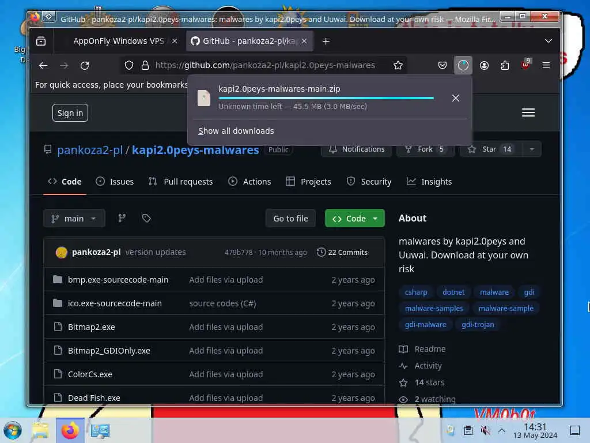This screenshot has height=443, width=590.
Task: Switch to the AppOnFly Windows VPS tab
Action: tap(119, 41)
